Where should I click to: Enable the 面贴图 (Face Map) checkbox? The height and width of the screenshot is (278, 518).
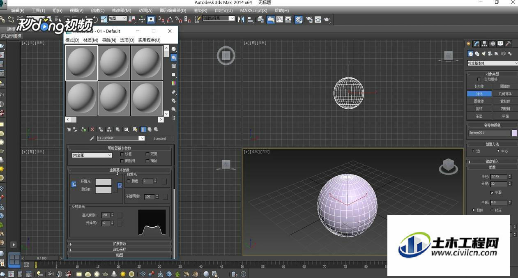click(122, 161)
